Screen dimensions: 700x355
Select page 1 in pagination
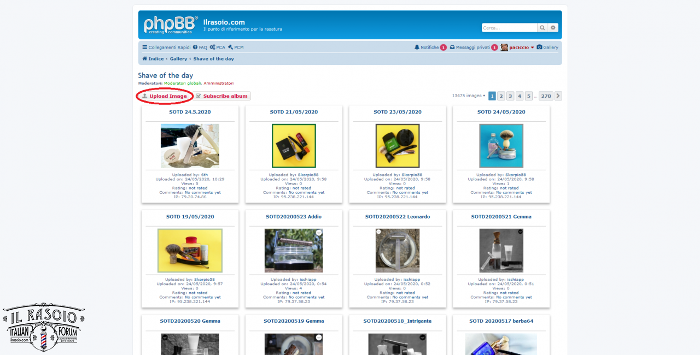pyautogui.click(x=492, y=96)
